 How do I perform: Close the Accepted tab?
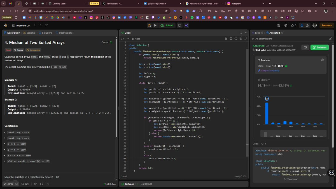[x=282, y=33]
